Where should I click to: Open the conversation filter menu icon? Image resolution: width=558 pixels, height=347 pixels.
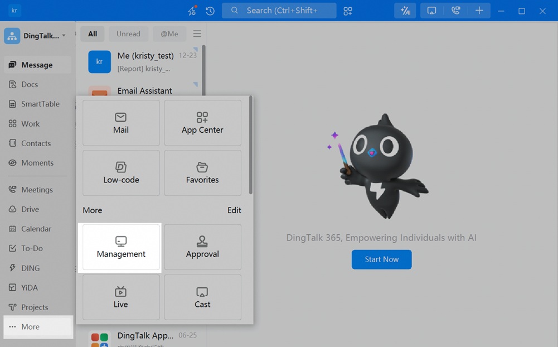tap(197, 34)
